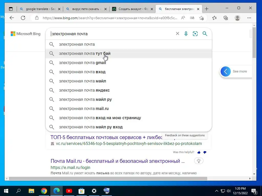
Task: Open the e.mail.ru/login URL link
Action: (x=70, y=167)
